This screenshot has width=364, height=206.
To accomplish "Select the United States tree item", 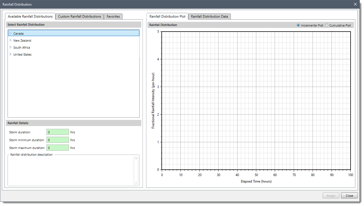I will point(23,54).
